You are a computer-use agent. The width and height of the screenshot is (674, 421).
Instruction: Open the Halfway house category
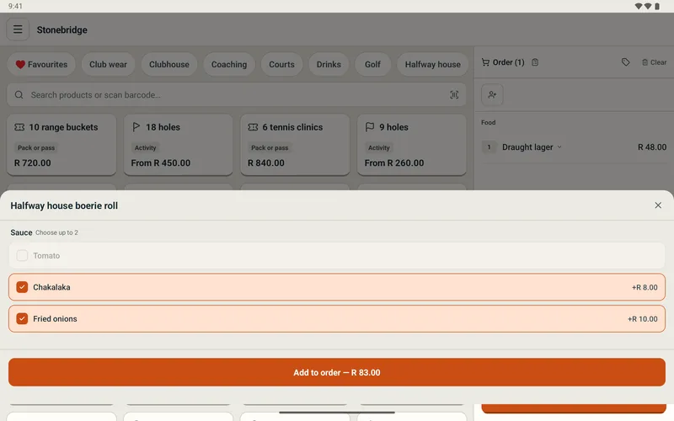(432, 65)
